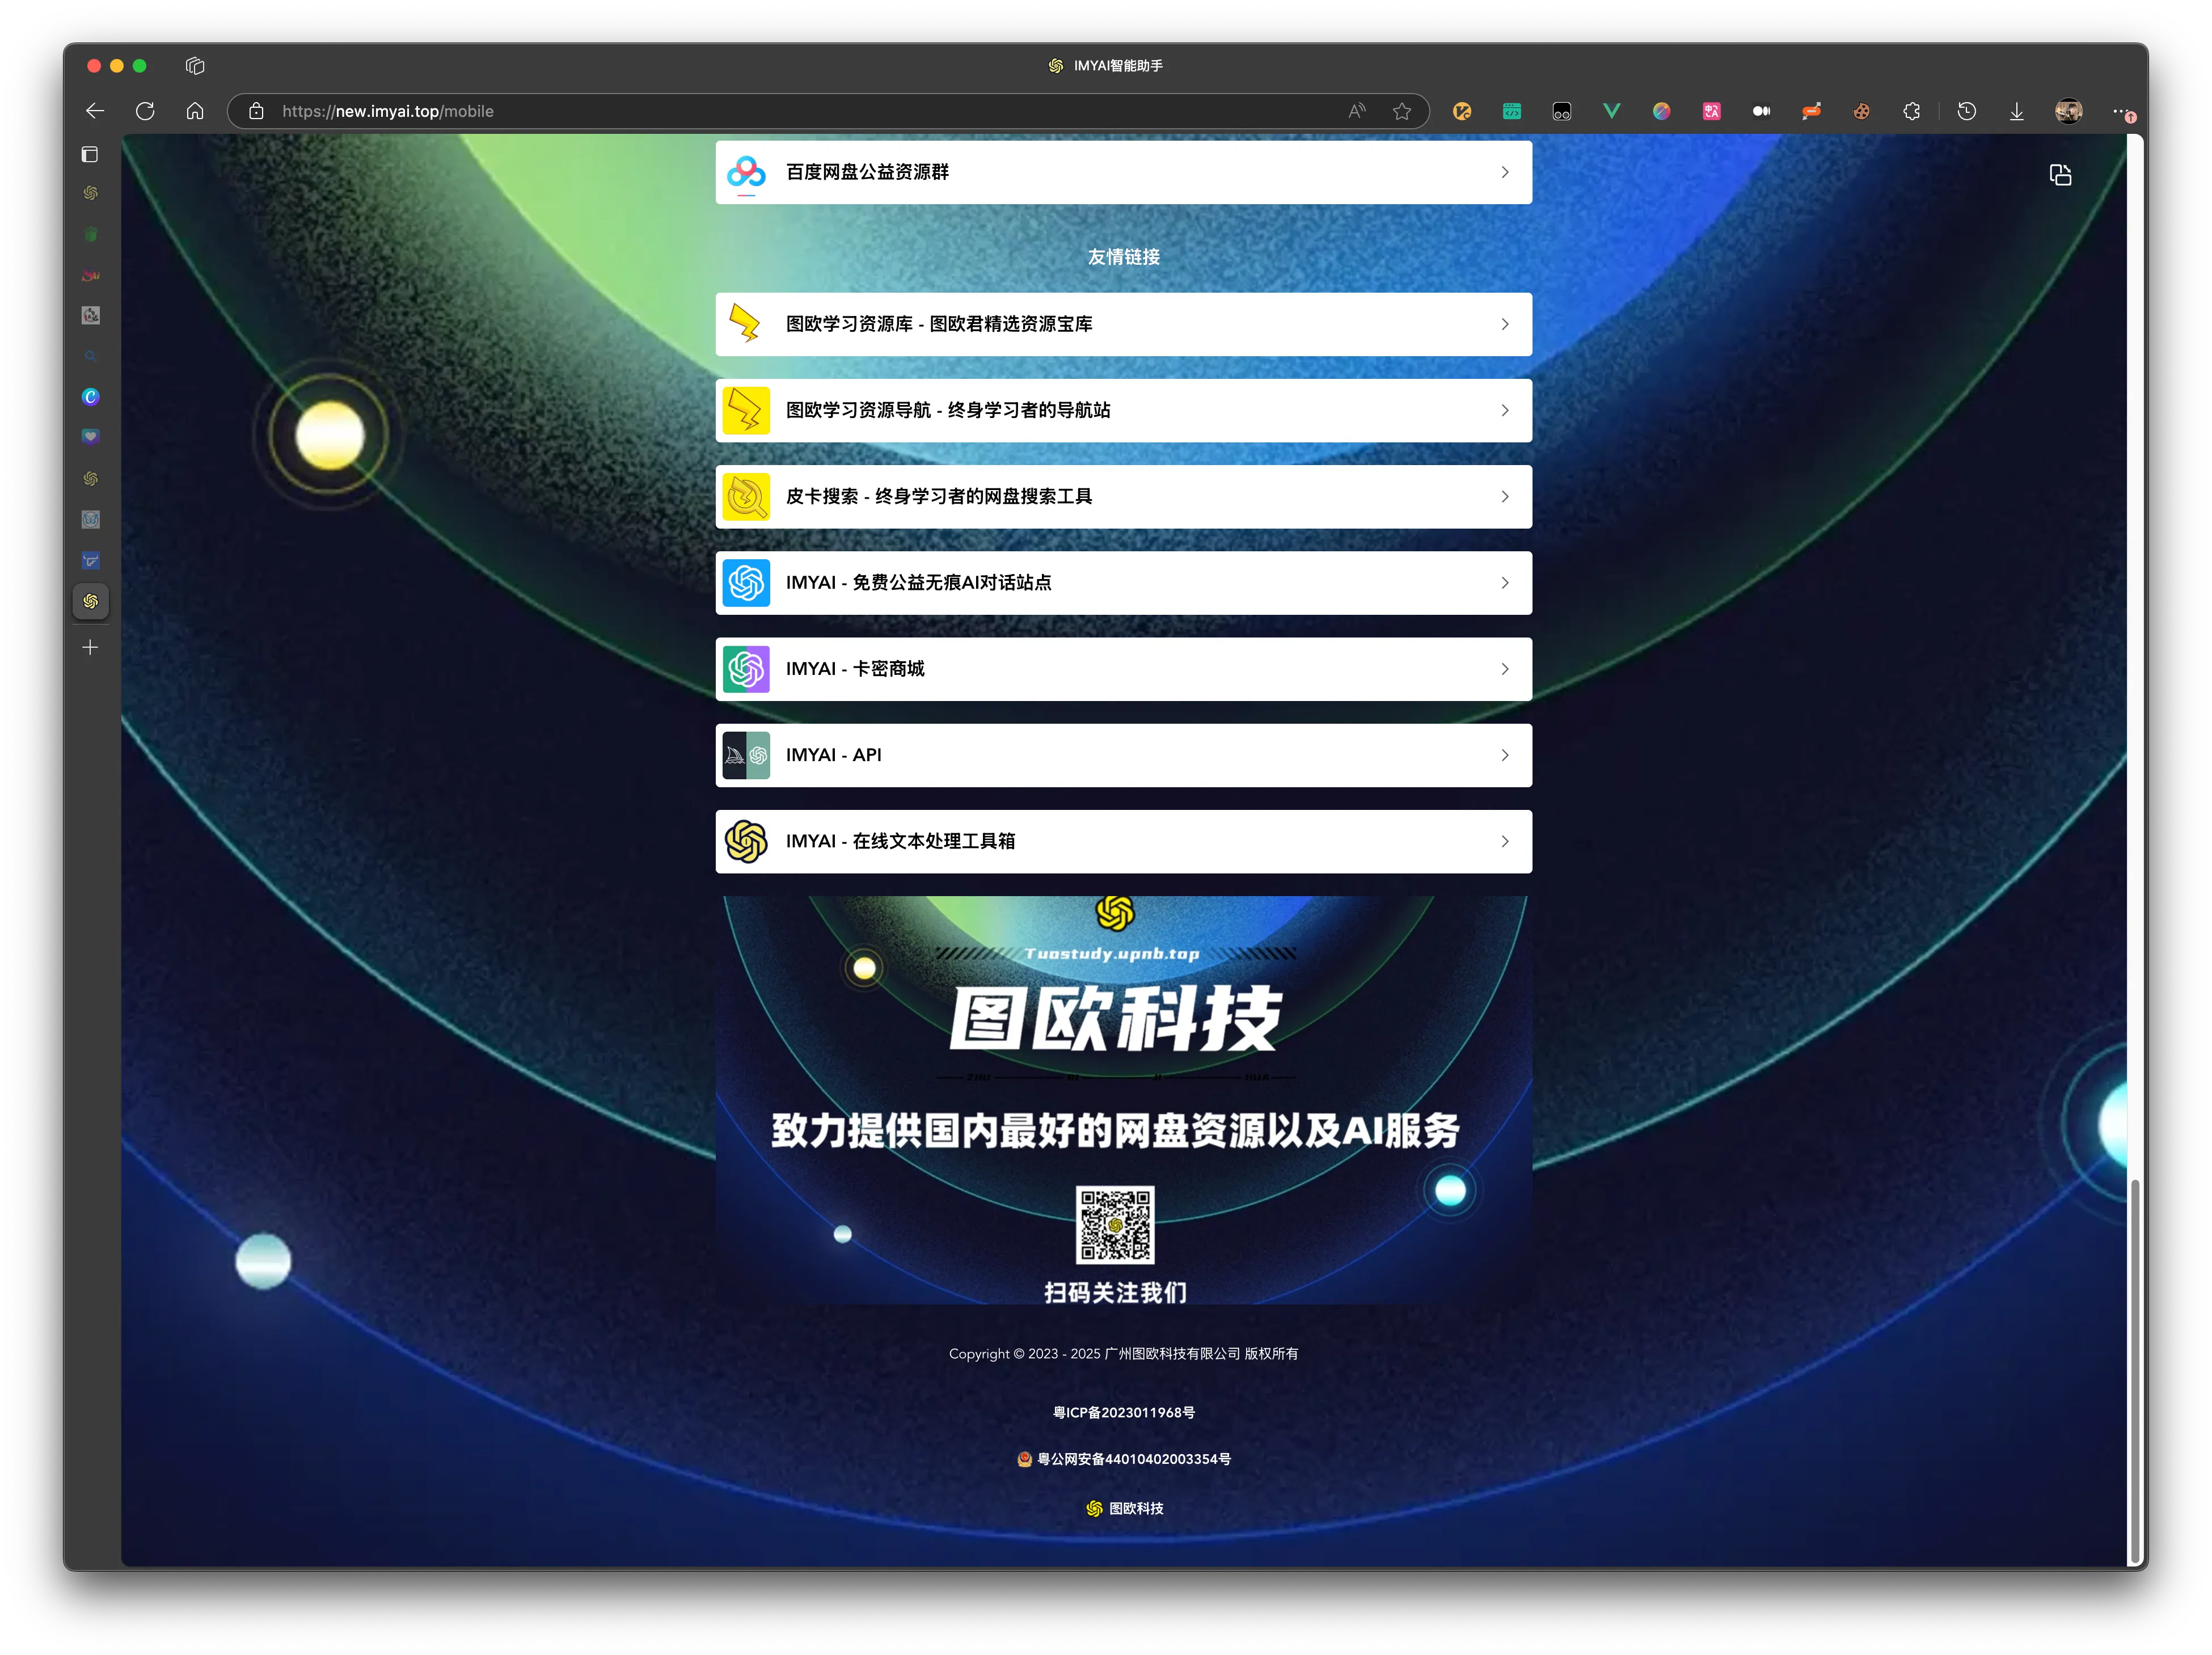The width and height of the screenshot is (2212, 1655).
Task: Click the Baidu Netdisk cloud icon
Action: coord(746,172)
